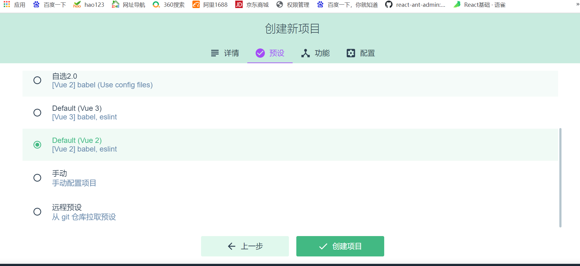Open the 360搜索 bookmark icon
This screenshot has height=266, width=580.
(x=156, y=5)
